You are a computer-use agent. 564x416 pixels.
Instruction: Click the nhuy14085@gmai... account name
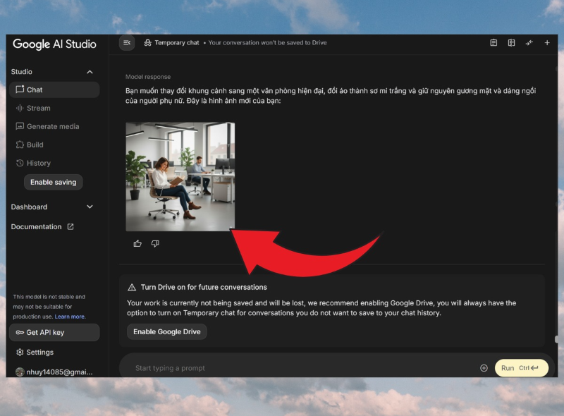coord(59,372)
